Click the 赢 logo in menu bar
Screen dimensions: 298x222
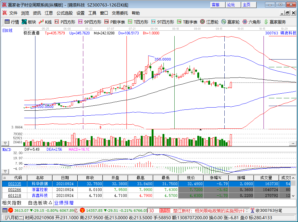[x=5, y=13]
